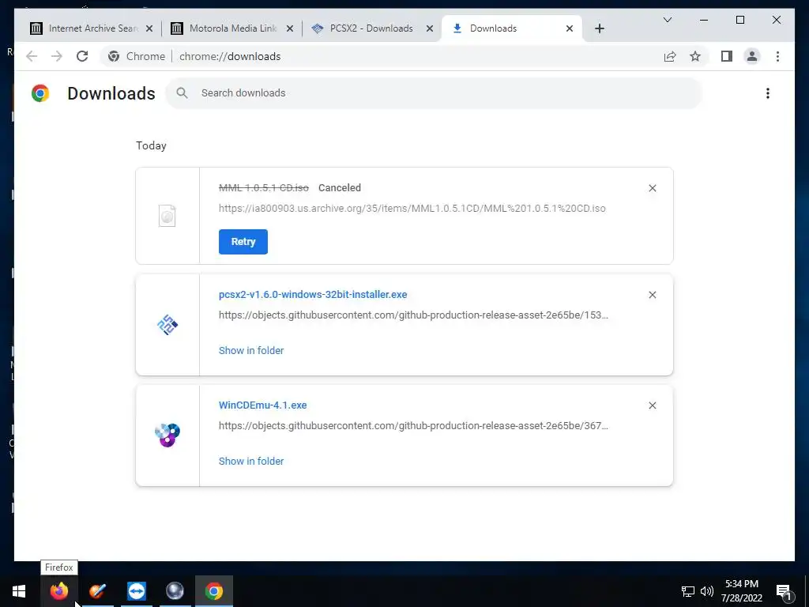Click the search magnifier icon in downloads
809x607 pixels.
click(x=182, y=93)
